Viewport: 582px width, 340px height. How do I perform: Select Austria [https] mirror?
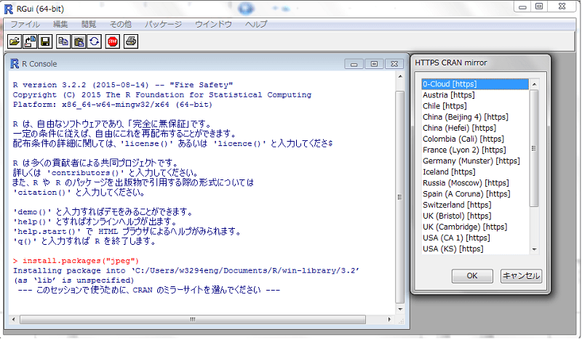point(475,95)
